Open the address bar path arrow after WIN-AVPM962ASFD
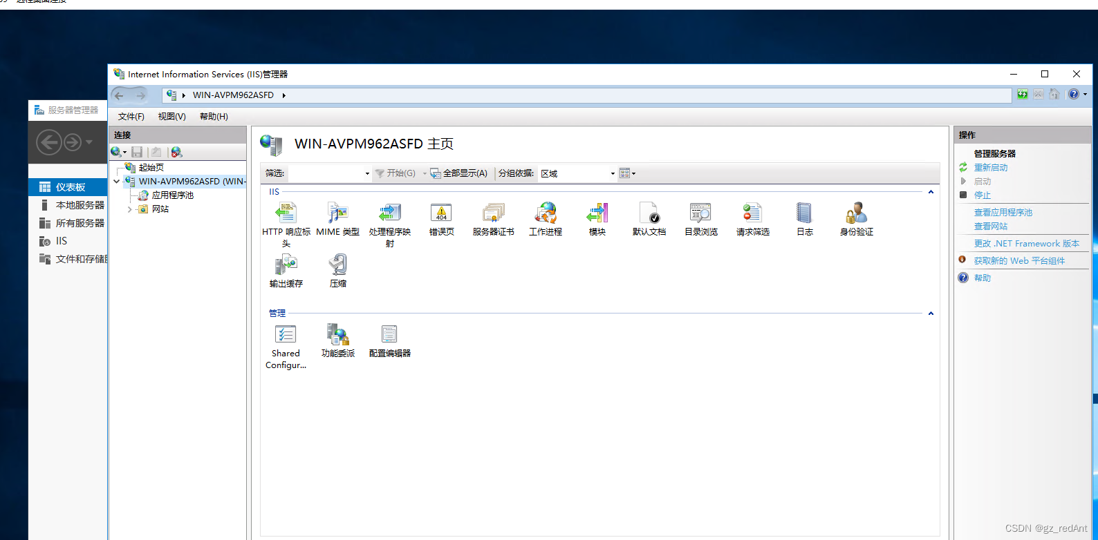 coord(283,95)
